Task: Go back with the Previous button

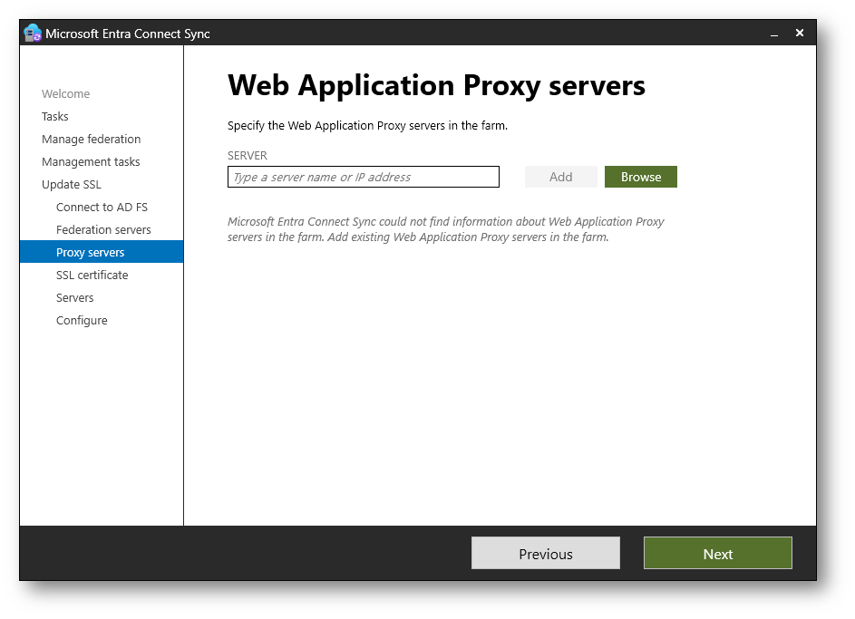Action: tap(545, 554)
